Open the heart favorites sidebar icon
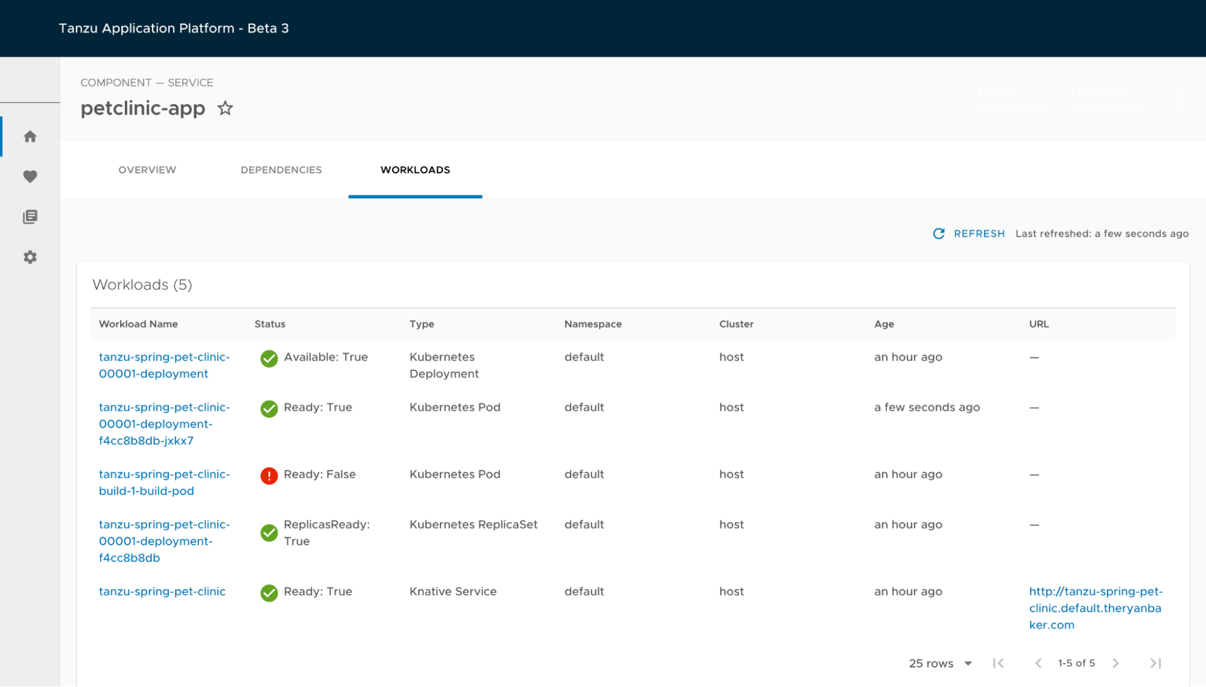The height and width of the screenshot is (687, 1206). tap(30, 177)
